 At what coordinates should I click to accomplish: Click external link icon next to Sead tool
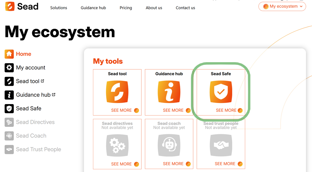[42, 81]
